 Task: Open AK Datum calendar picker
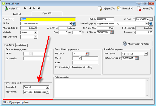(x=112, y=32)
